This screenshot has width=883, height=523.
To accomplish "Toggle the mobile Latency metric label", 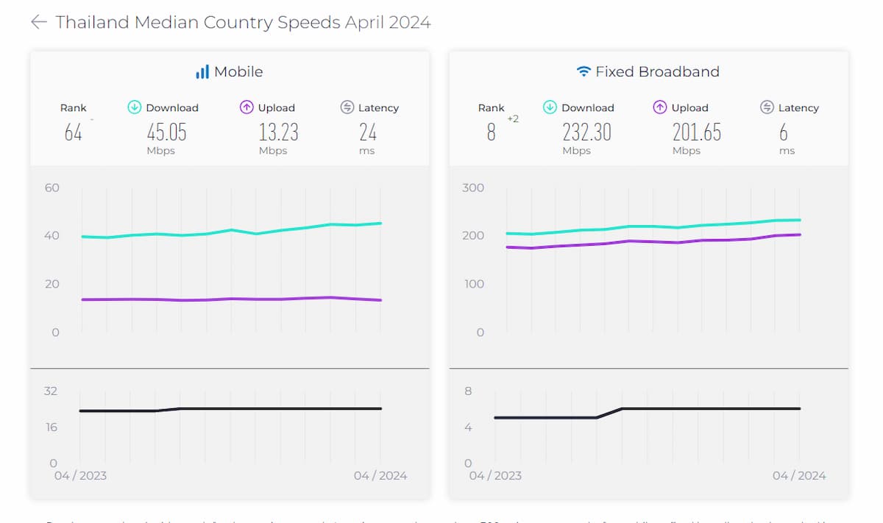I will pos(377,107).
